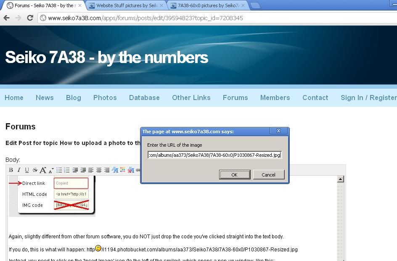Apply strikethrough formatting to text
The width and height of the screenshot is (397, 261).
click(x=35, y=170)
